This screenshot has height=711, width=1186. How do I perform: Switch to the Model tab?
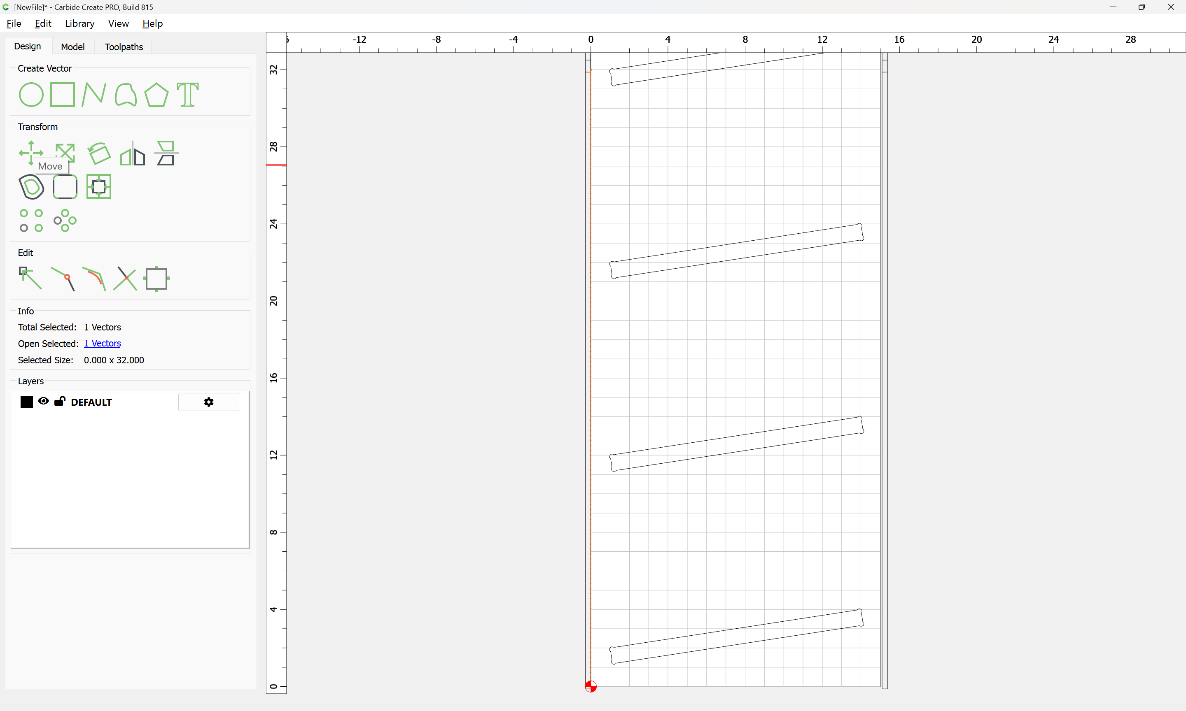[73, 47]
